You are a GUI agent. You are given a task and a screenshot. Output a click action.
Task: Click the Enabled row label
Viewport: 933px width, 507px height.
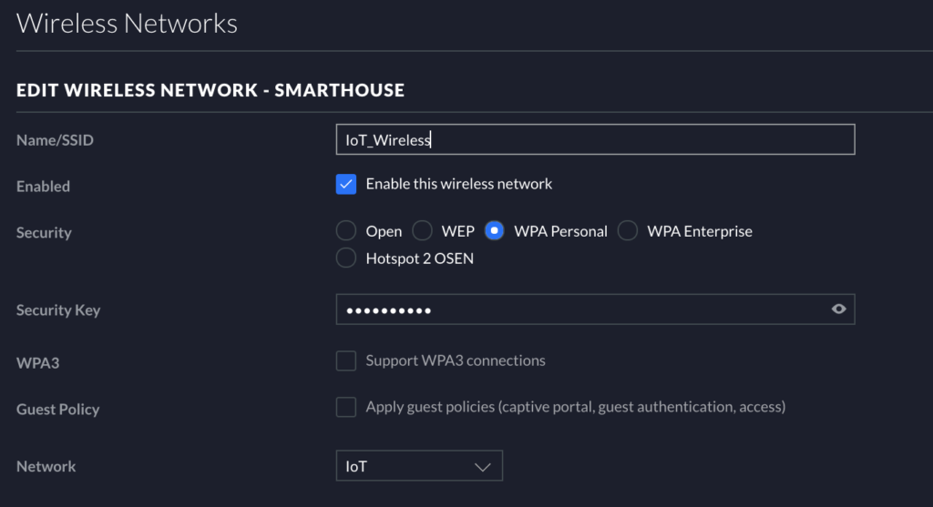(43, 187)
